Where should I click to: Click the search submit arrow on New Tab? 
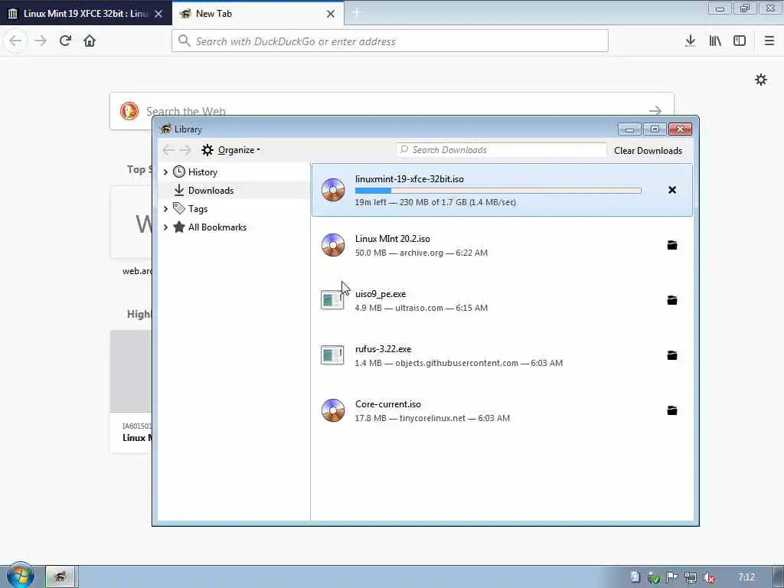tap(655, 110)
